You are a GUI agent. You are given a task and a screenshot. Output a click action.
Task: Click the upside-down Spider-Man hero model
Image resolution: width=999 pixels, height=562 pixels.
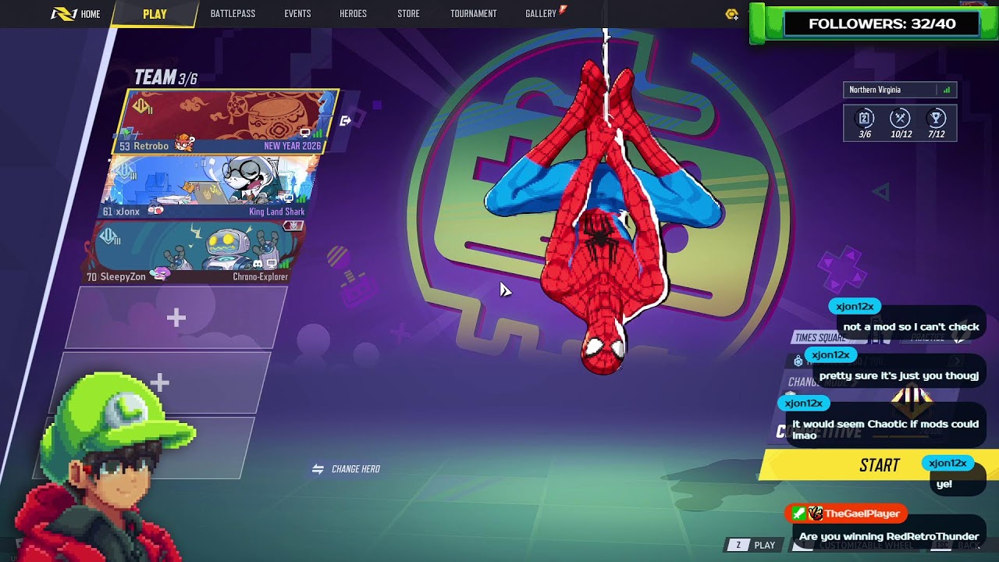tap(603, 219)
